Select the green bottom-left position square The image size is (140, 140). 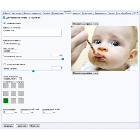point(6,101)
